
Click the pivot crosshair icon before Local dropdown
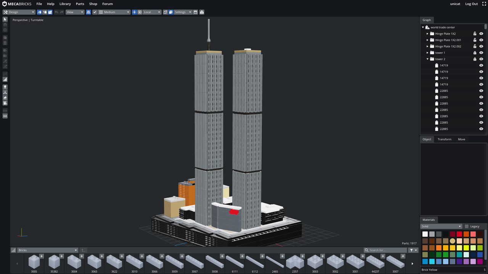coord(134,12)
